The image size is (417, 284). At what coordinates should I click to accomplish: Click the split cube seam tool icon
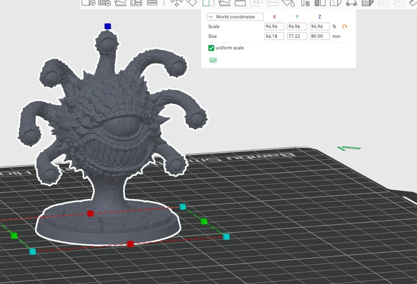pos(336,2)
